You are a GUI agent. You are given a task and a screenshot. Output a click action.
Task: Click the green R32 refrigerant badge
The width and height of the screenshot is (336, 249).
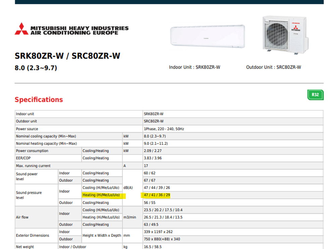[x=316, y=95]
